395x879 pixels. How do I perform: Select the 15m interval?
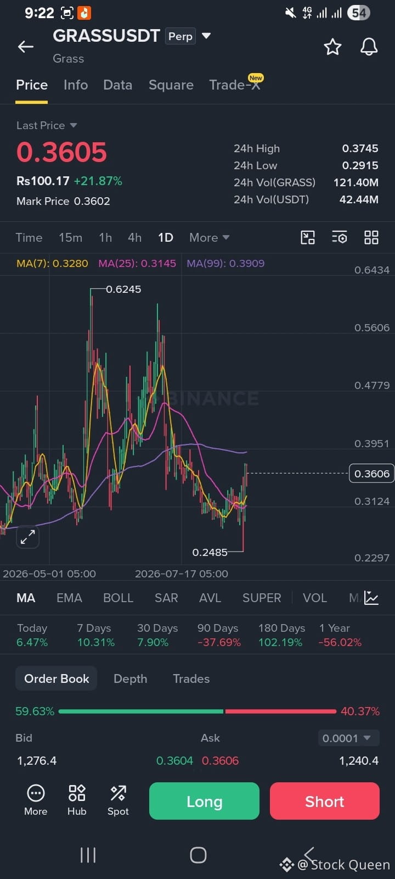click(x=70, y=237)
